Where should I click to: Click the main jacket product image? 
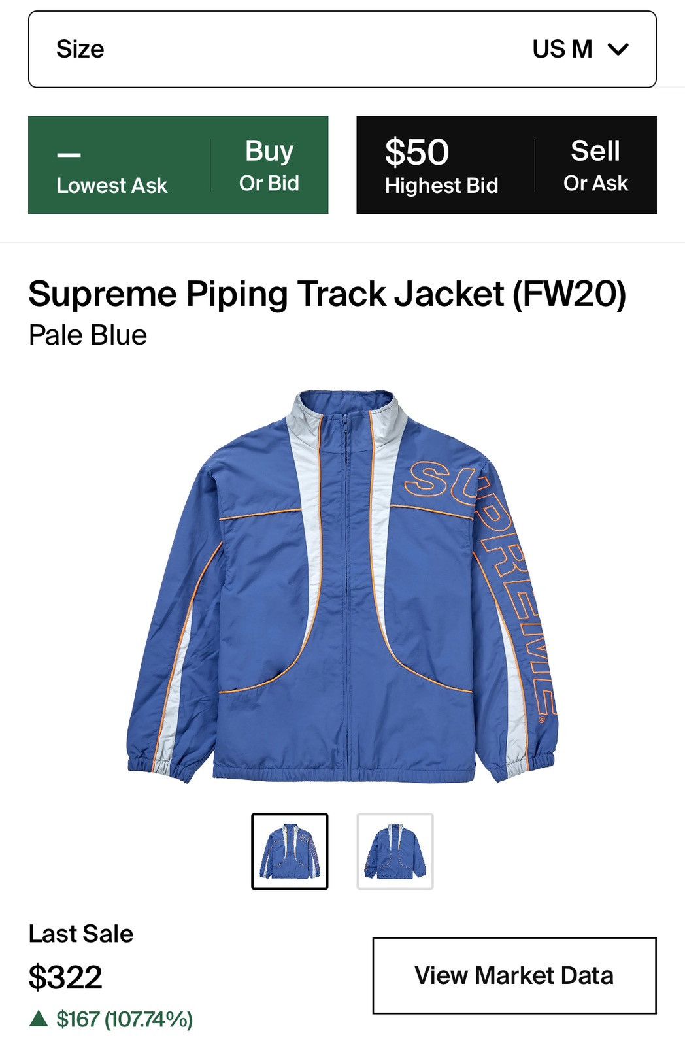[x=342, y=586]
